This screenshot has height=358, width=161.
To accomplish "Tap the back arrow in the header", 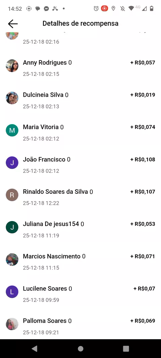I will click(13, 24).
